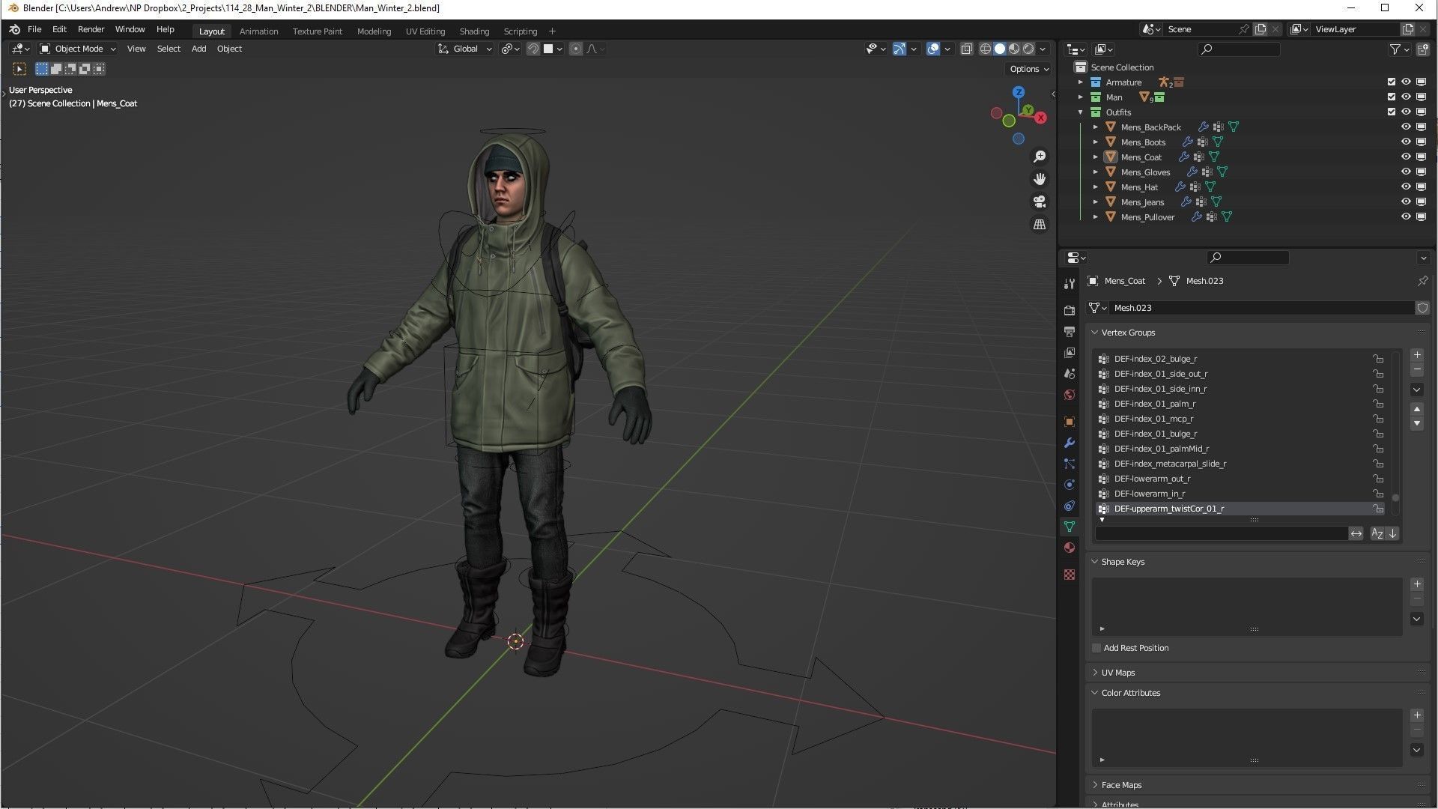Image resolution: width=1438 pixels, height=809 pixels.
Task: Switch to the Texture Paint workspace tab
Action: click(x=318, y=31)
